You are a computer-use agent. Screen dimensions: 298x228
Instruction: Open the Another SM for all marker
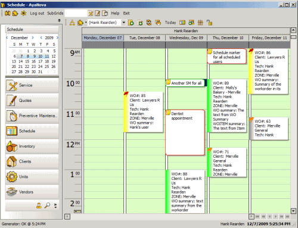(x=185, y=83)
